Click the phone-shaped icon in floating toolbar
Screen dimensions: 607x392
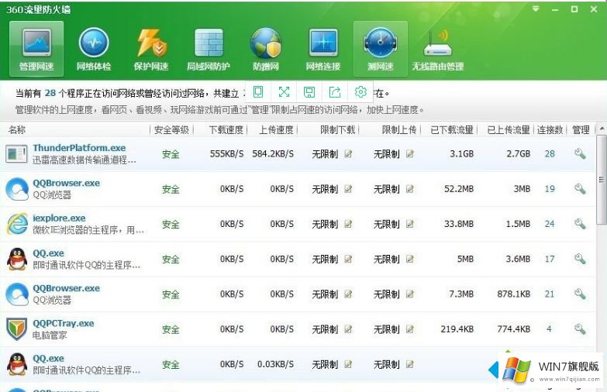[258, 91]
